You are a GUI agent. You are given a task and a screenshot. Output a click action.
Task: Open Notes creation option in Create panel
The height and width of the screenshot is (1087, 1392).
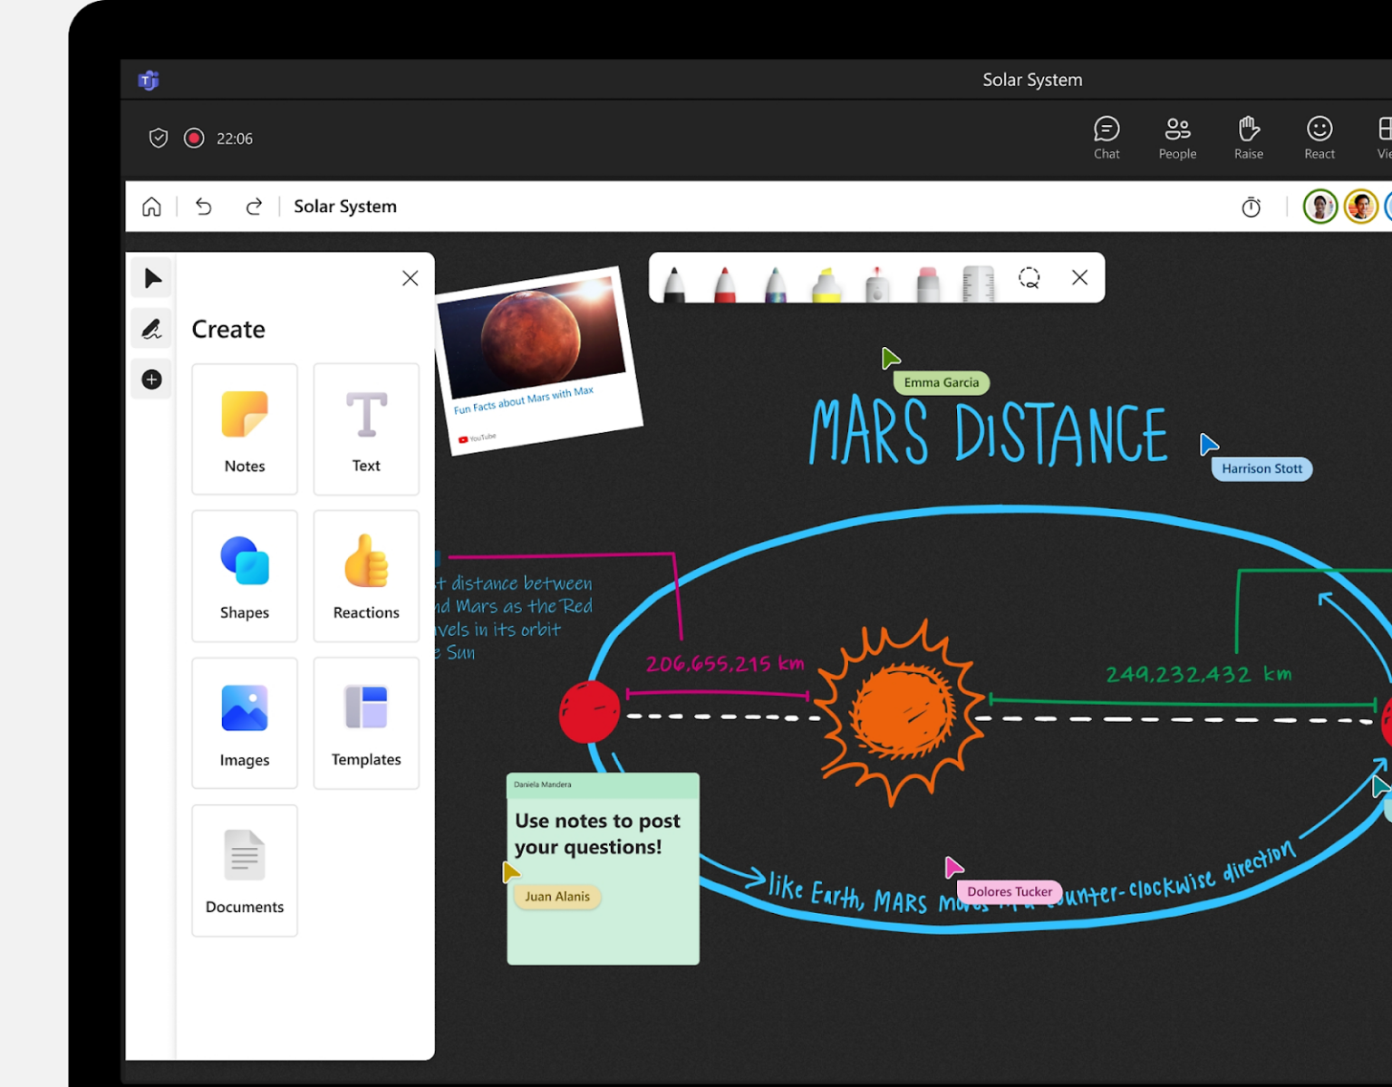click(x=244, y=429)
